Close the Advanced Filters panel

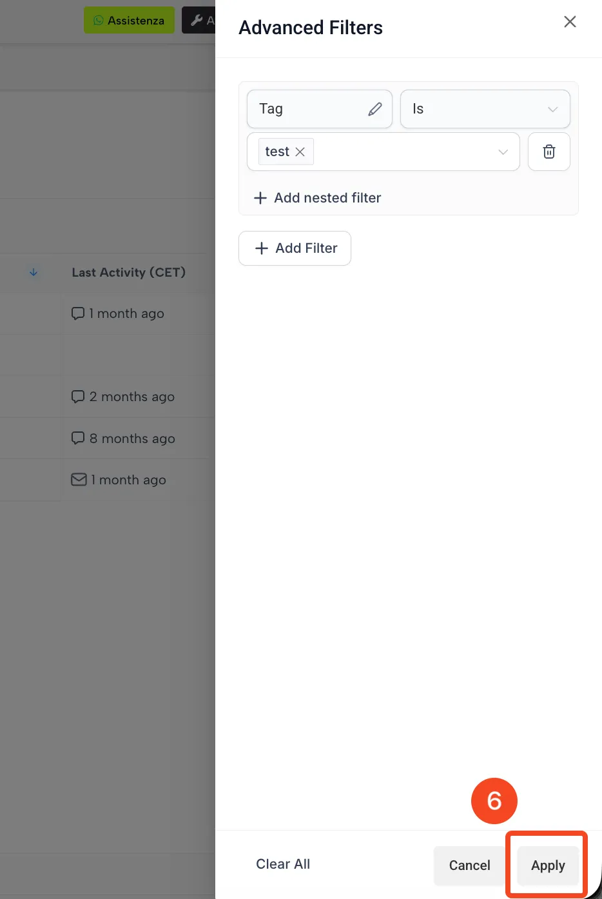tap(570, 22)
